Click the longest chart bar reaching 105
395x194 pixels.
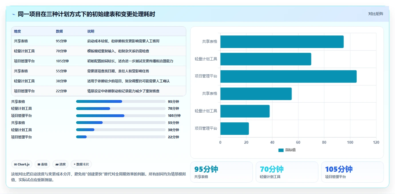click(x=288, y=76)
